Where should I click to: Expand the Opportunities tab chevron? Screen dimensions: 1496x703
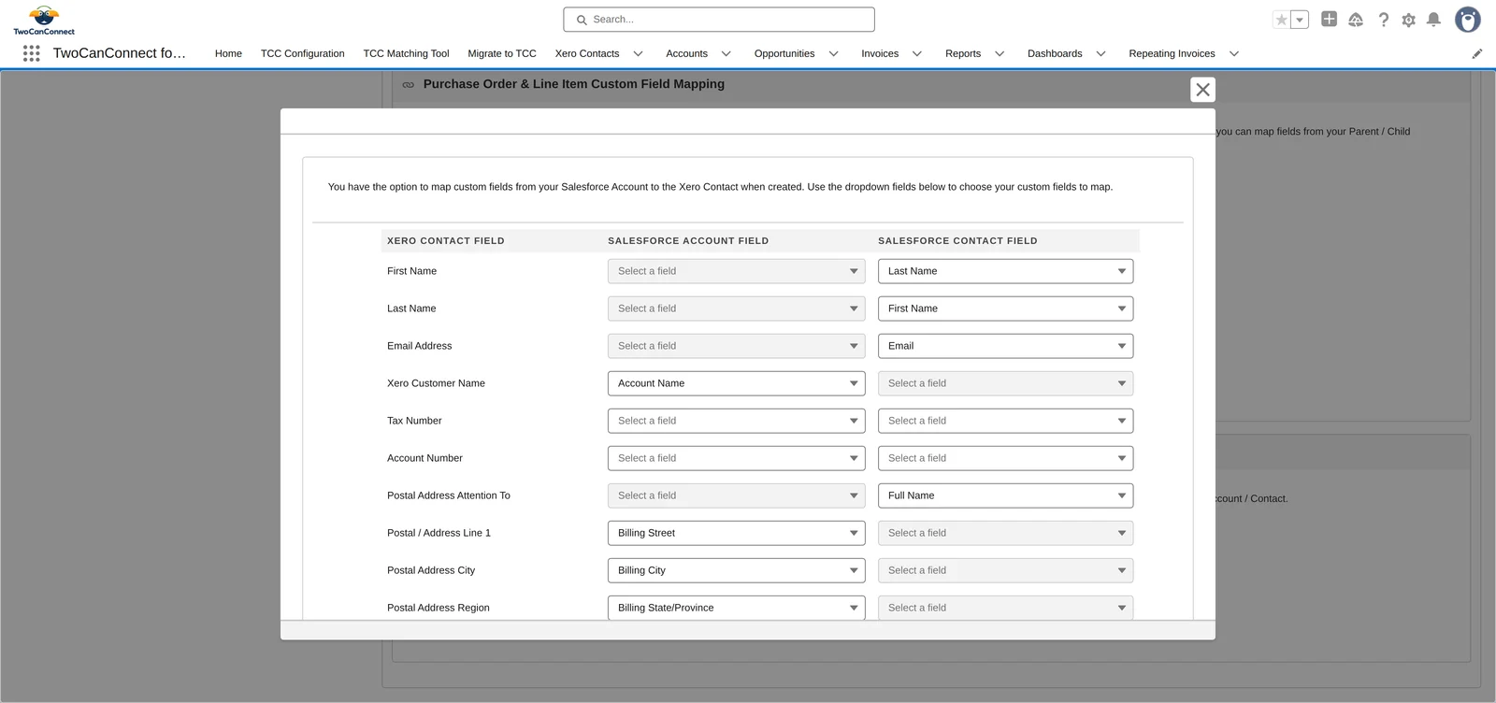coord(833,54)
